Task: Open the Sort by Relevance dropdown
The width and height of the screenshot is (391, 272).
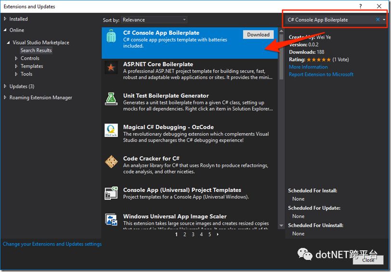Action: [x=154, y=20]
